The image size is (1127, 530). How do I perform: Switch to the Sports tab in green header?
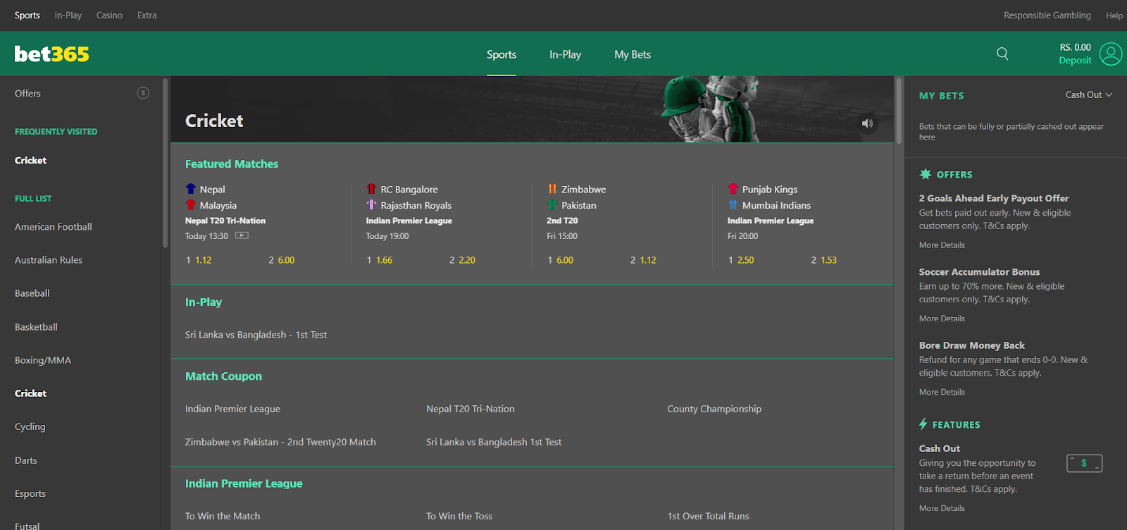(502, 54)
